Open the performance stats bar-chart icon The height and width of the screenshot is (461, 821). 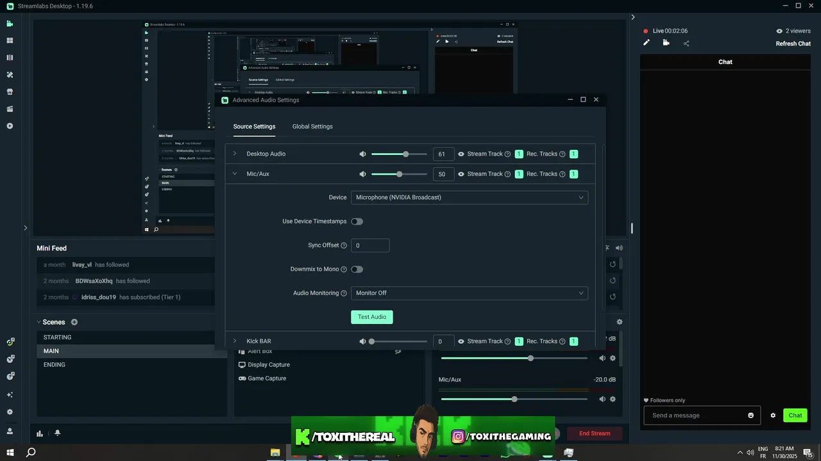tap(40, 433)
